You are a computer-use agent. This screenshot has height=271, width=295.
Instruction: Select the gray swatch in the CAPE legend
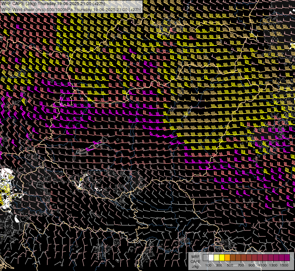pyautogui.click(x=206, y=257)
